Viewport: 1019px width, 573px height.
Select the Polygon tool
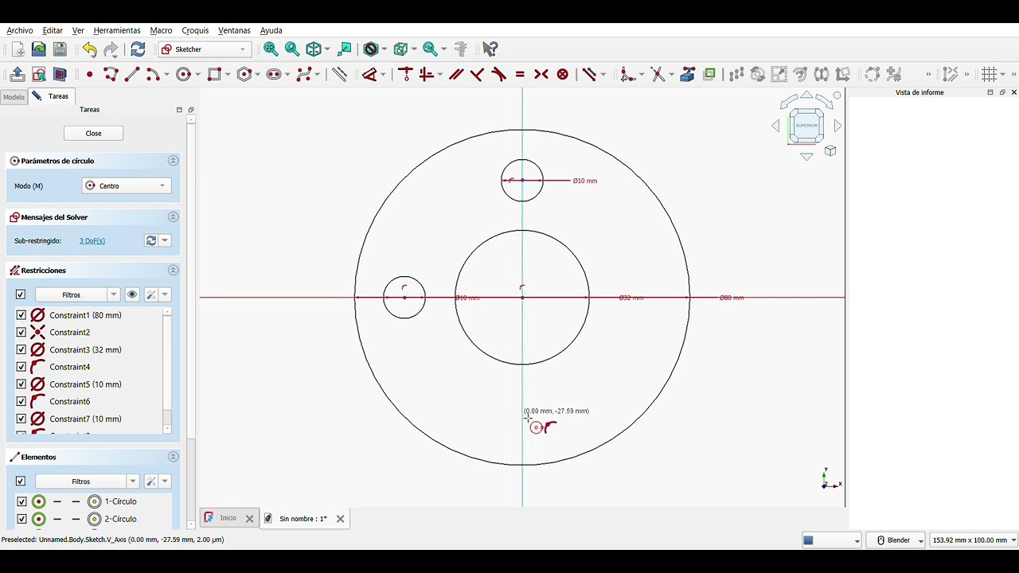pyautogui.click(x=244, y=74)
